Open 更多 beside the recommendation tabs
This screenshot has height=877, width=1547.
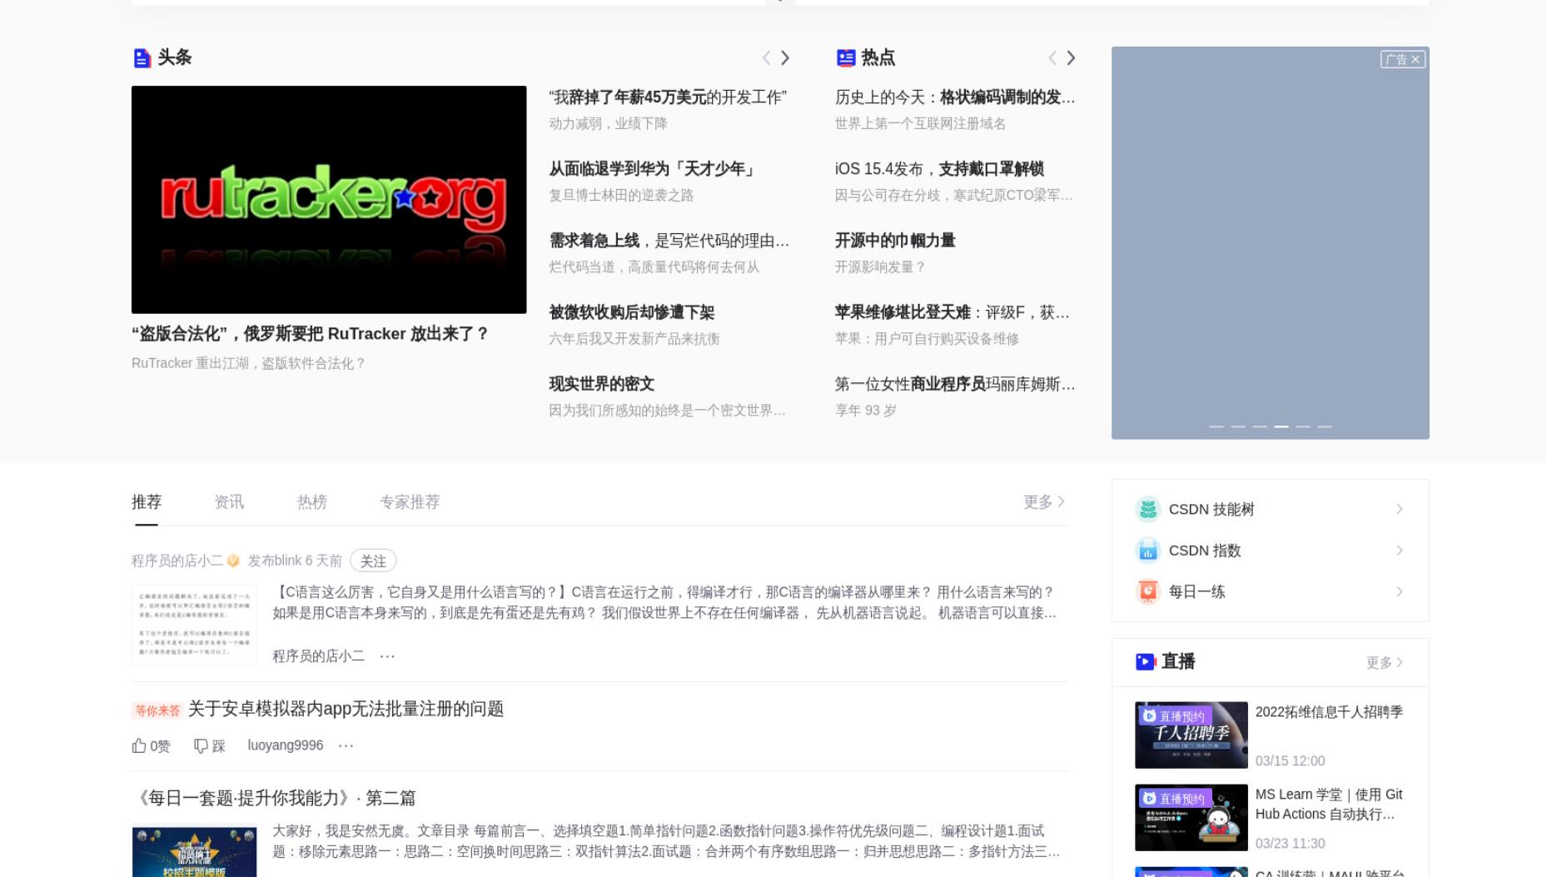[1044, 501]
